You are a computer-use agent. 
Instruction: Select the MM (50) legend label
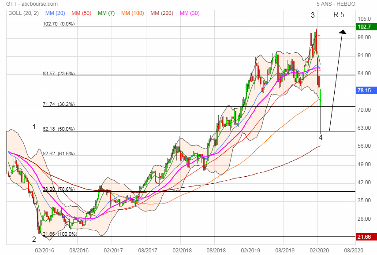[82, 13]
